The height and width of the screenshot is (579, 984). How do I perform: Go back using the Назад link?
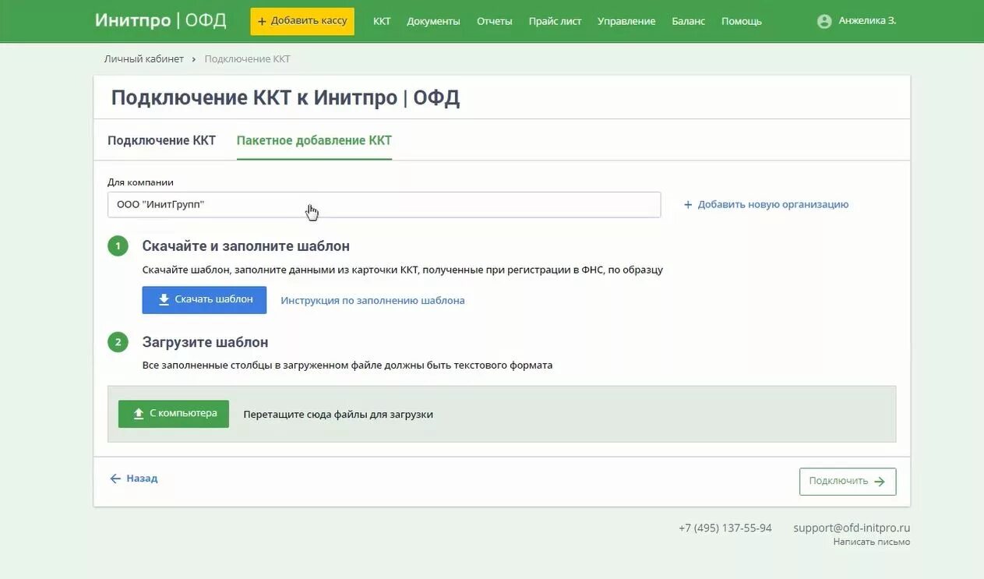point(134,478)
